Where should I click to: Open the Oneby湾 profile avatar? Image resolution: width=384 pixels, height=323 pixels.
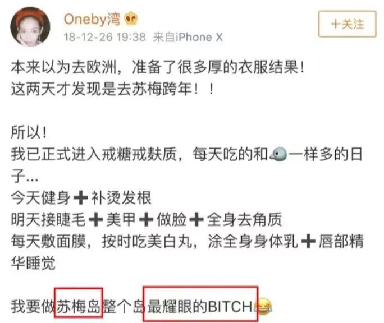tap(30, 27)
